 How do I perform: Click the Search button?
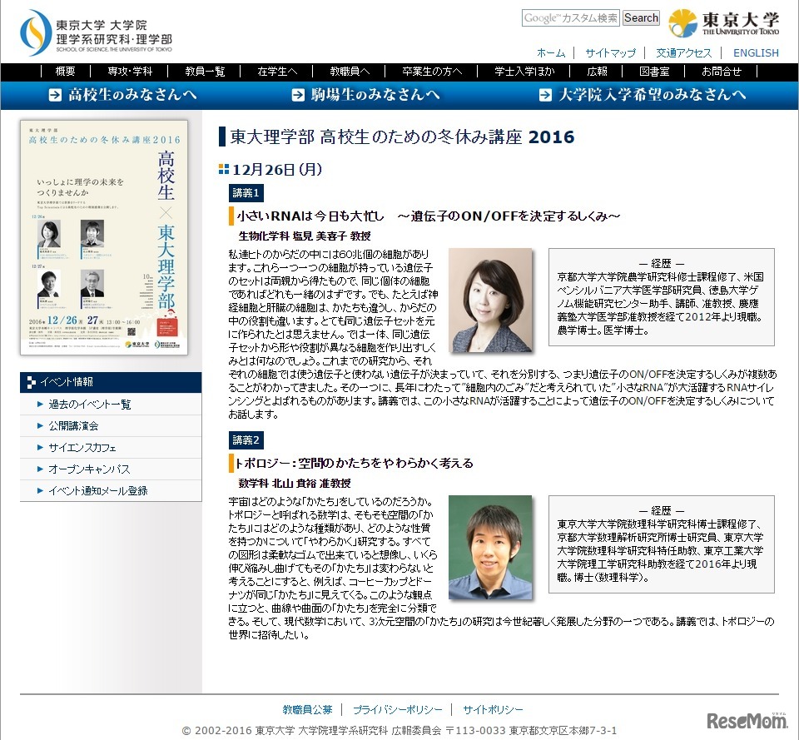[x=641, y=17]
